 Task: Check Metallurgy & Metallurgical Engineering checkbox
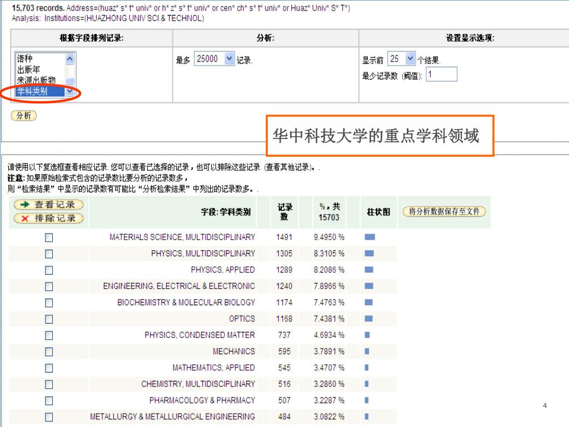tap(49, 417)
